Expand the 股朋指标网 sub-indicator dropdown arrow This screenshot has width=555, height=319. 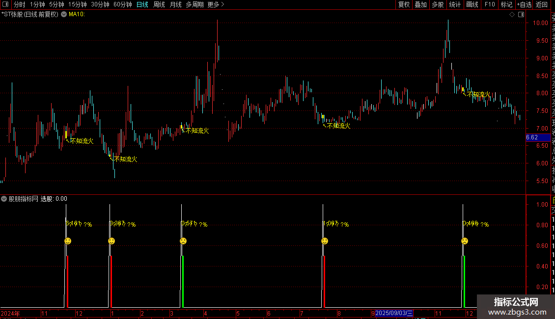pos(4,199)
